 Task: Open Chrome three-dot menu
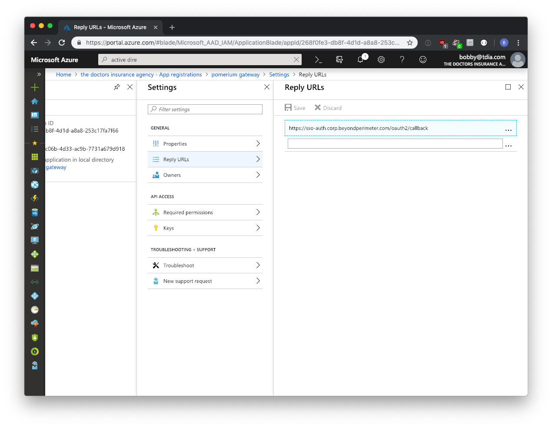click(518, 43)
